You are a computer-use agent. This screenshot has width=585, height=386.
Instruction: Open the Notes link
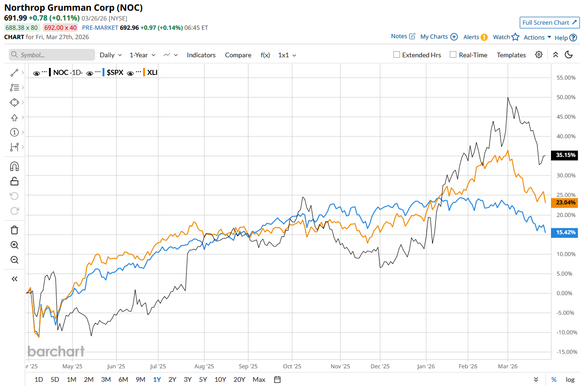point(399,36)
